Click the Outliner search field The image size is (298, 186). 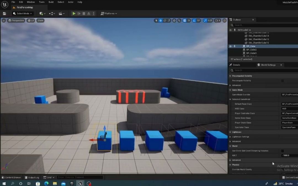(264, 25)
